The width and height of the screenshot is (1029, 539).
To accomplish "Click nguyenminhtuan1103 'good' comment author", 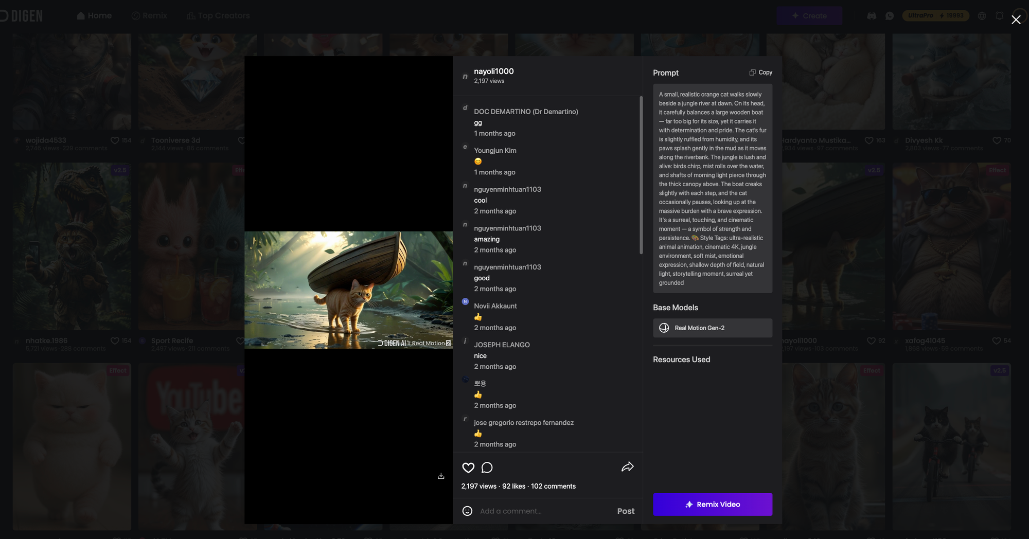I will point(507,267).
